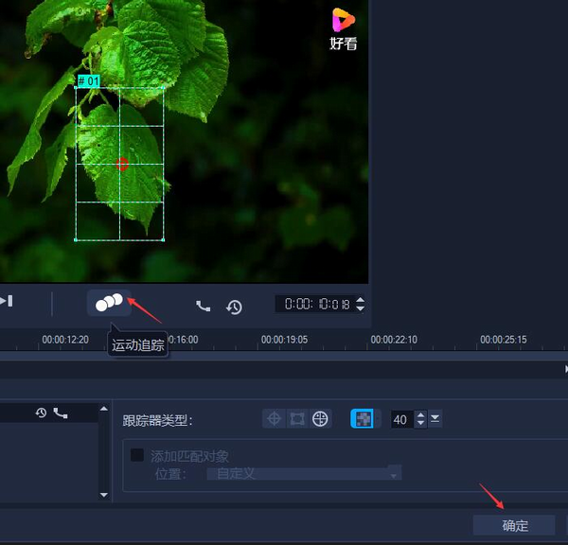Viewport: 568px width, 545px height.
Task: Select the point tracker type crosshair icon
Action: click(x=274, y=418)
